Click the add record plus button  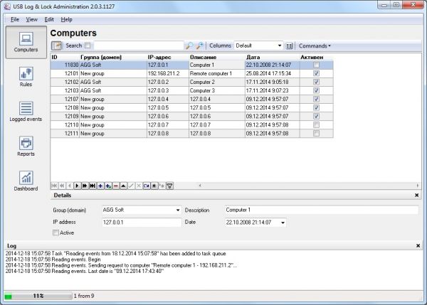(100, 185)
